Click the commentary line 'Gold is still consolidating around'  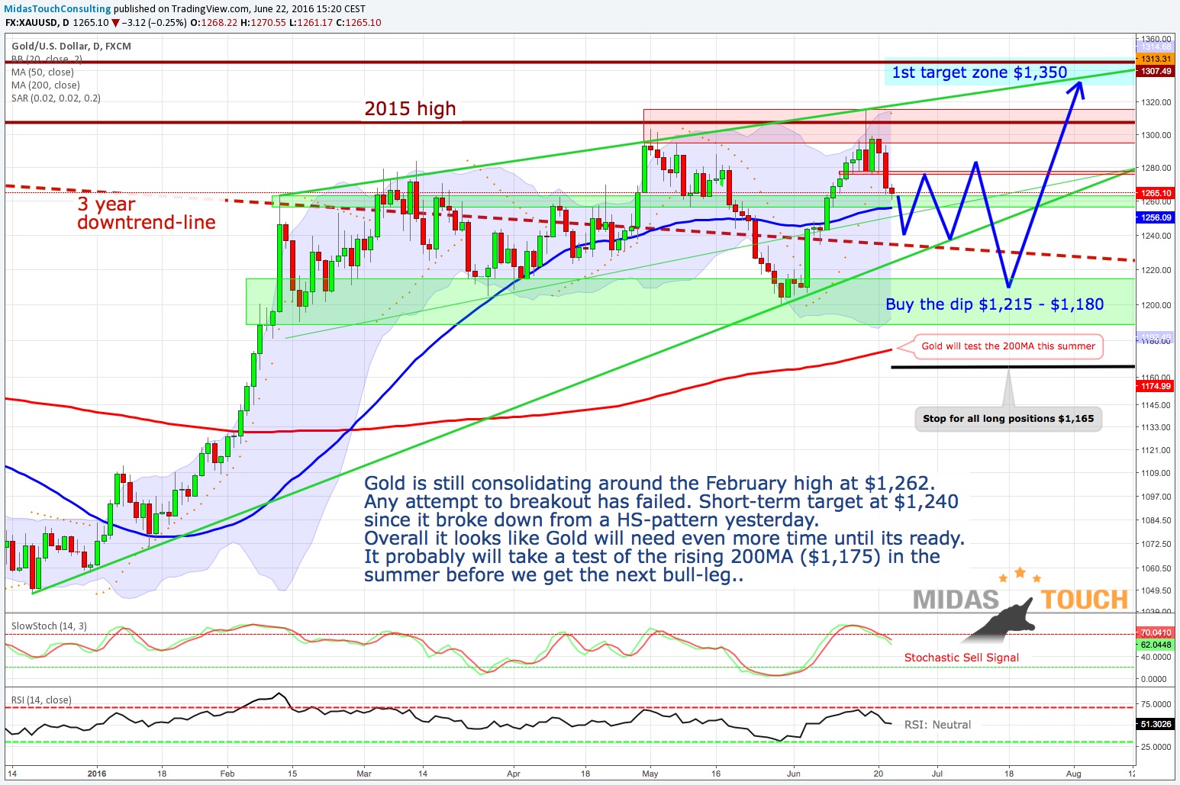coord(650,484)
